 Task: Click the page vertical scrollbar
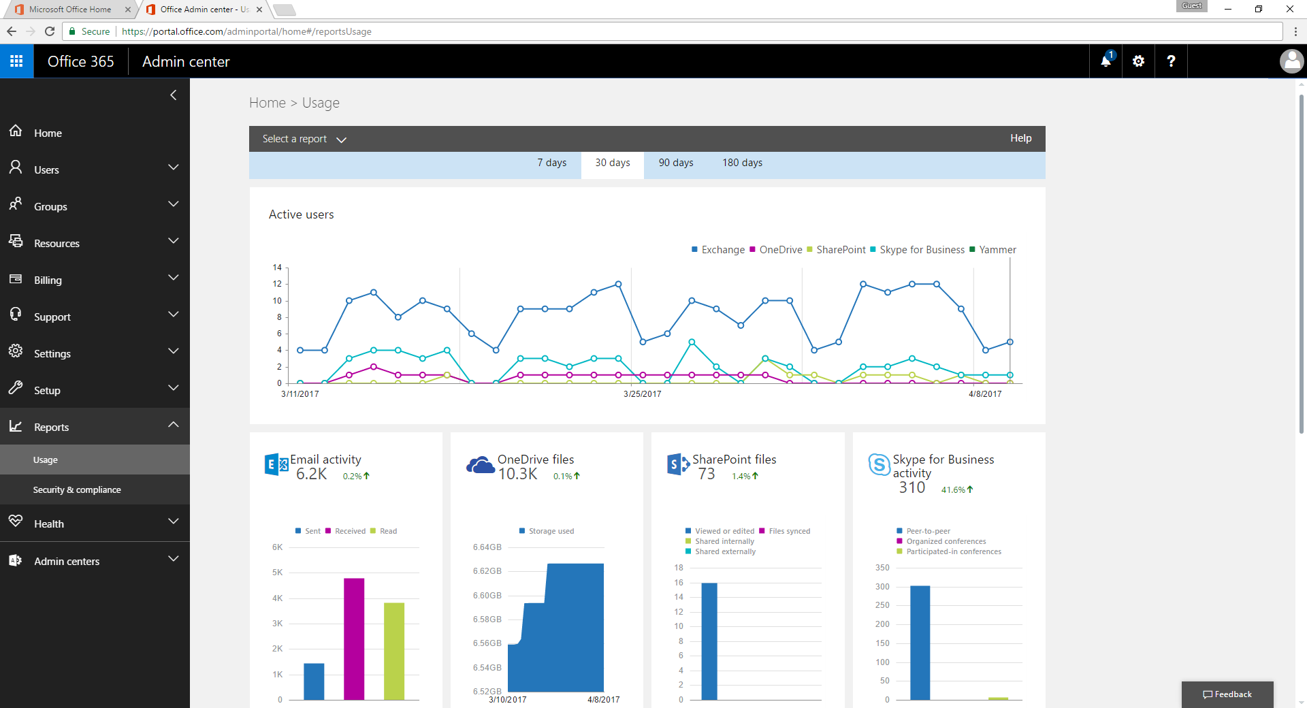[1301, 265]
